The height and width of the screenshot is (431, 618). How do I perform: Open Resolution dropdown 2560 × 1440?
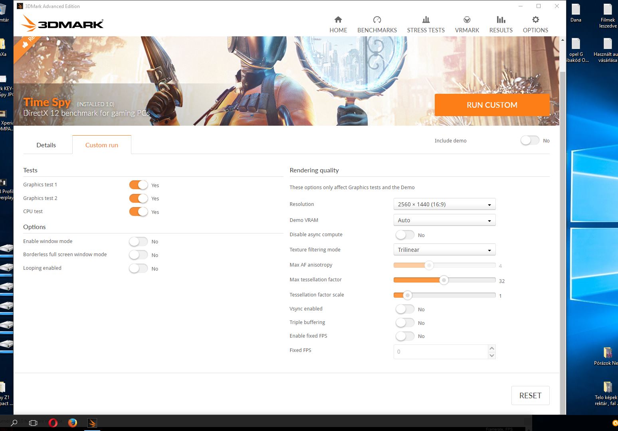coord(444,204)
